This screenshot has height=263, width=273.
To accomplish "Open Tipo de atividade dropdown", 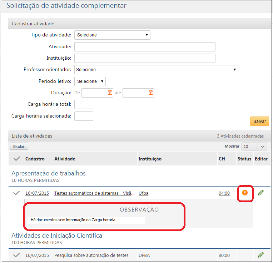I will [x=112, y=35].
